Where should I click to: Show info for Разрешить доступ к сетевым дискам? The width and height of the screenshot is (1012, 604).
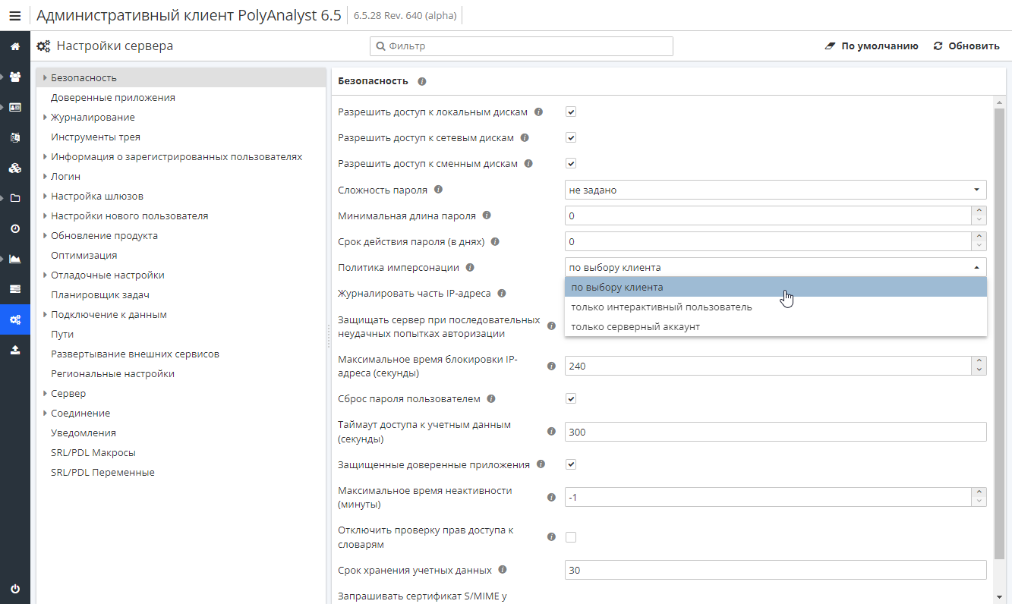[x=525, y=137]
